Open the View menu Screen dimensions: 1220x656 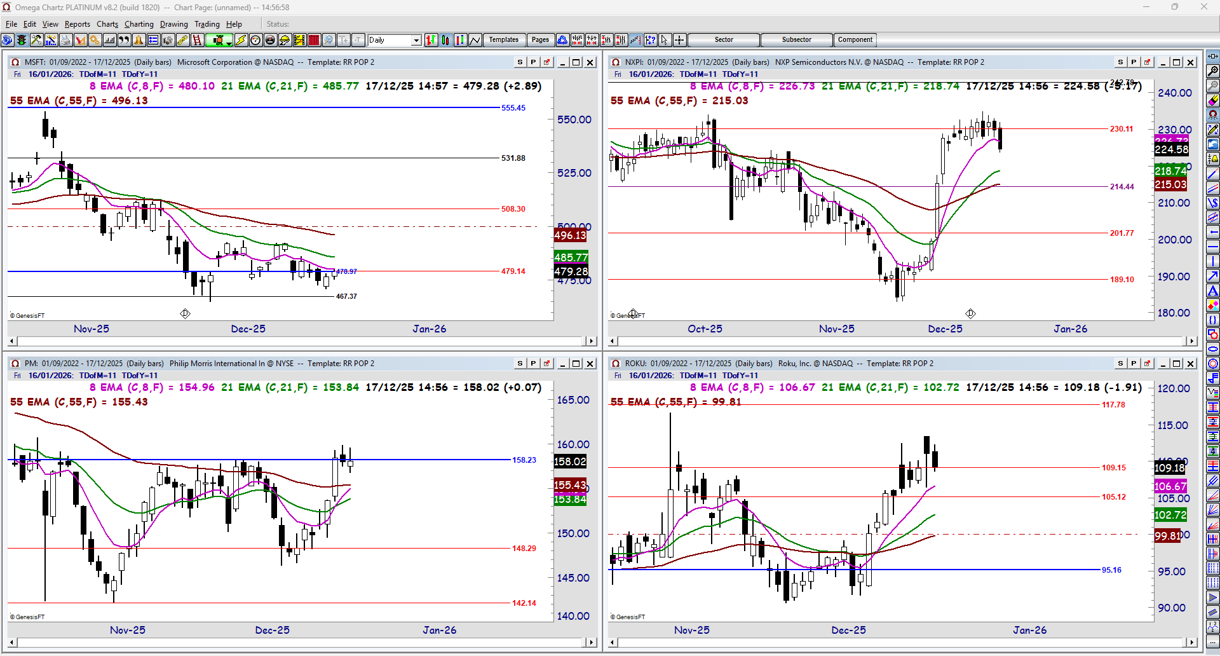pos(50,24)
